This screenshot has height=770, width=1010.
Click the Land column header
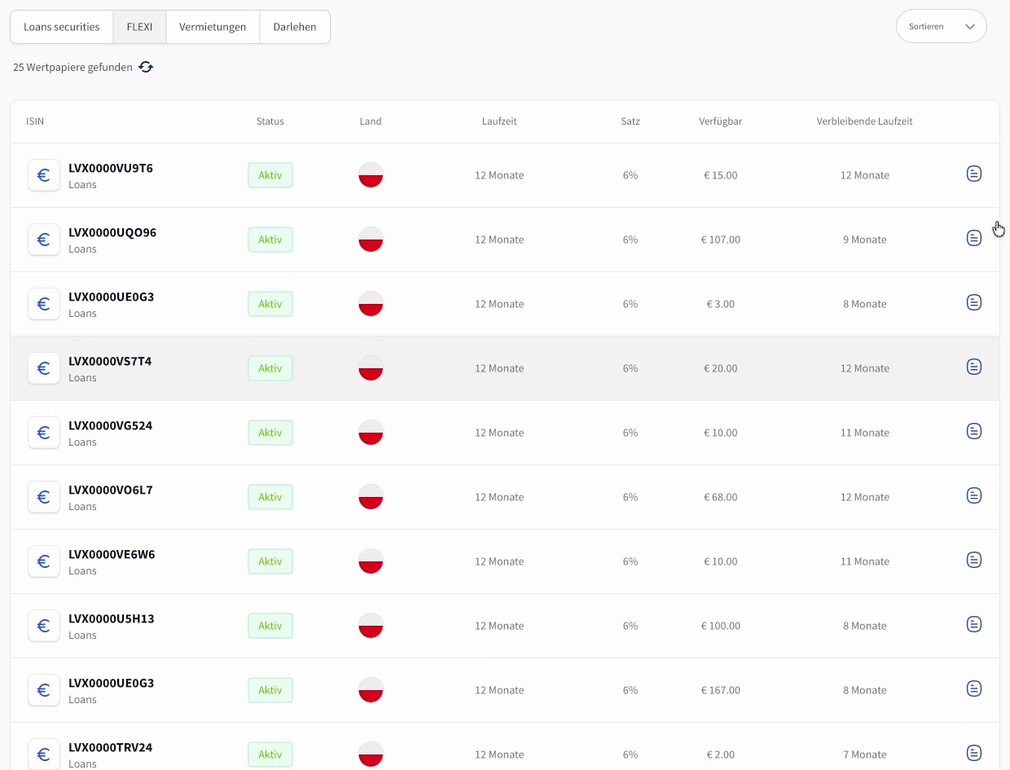coord(371,121)
